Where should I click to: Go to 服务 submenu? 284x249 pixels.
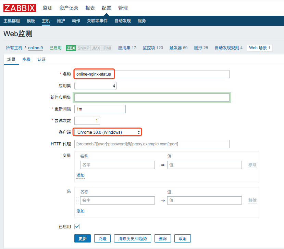141,21
